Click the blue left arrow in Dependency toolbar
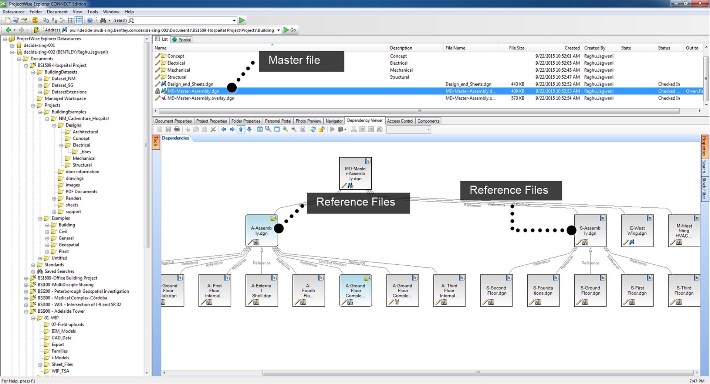Image resolution: width=710 pixels, height=384 pixels. [224, 129]
